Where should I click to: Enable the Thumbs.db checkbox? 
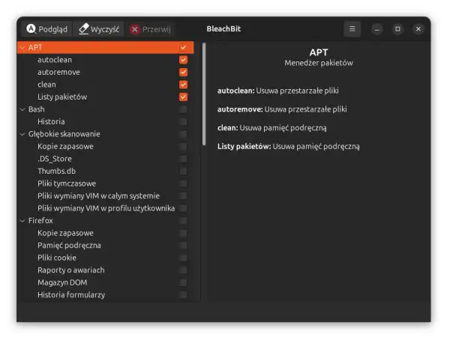click(183, 171)
